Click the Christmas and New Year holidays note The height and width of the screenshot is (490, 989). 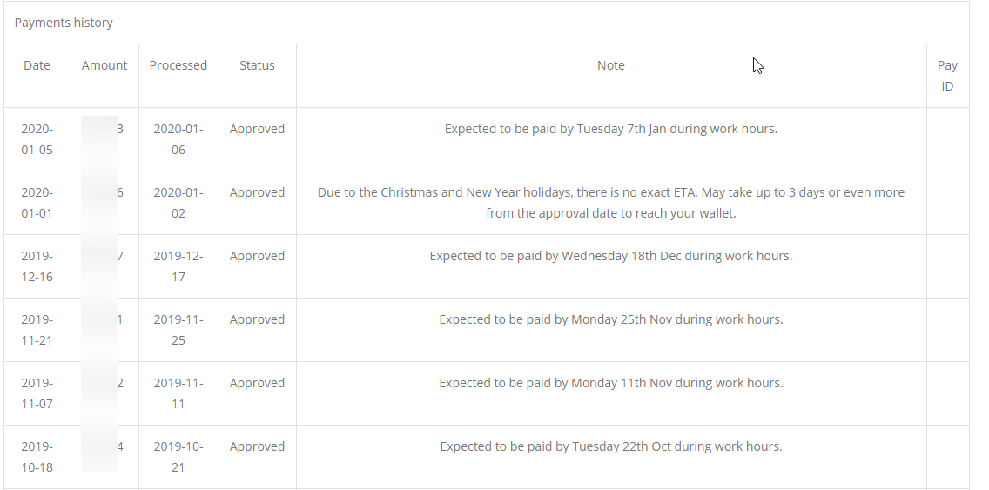[x=610, y=203]
